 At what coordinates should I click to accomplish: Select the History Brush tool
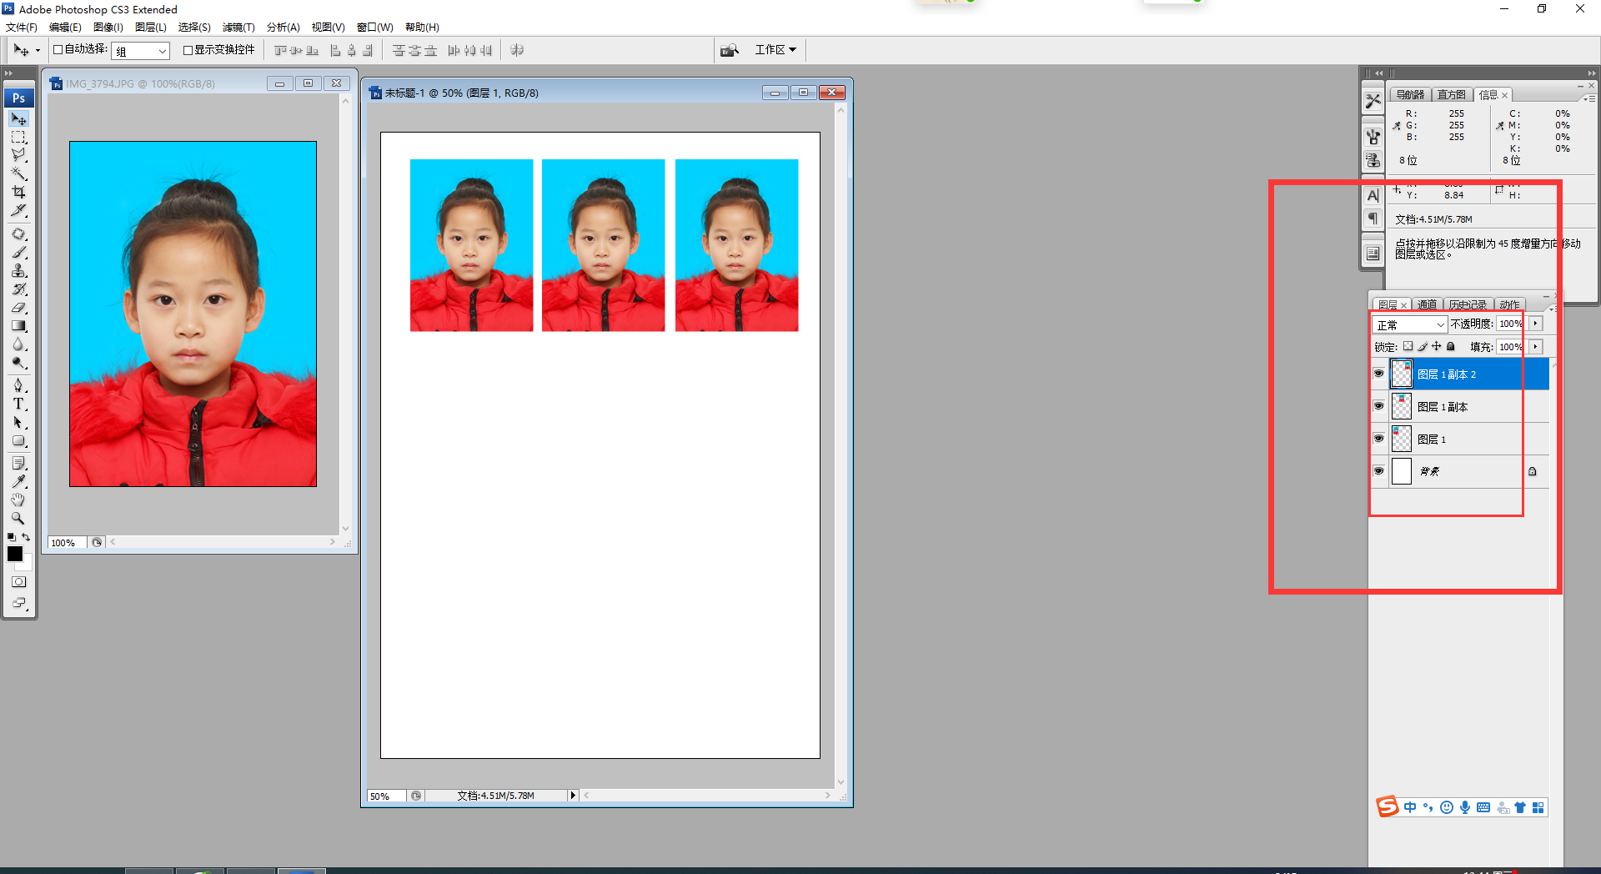tap(18, 289)
